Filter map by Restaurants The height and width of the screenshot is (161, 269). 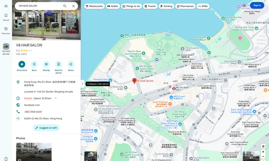(94, 6)
